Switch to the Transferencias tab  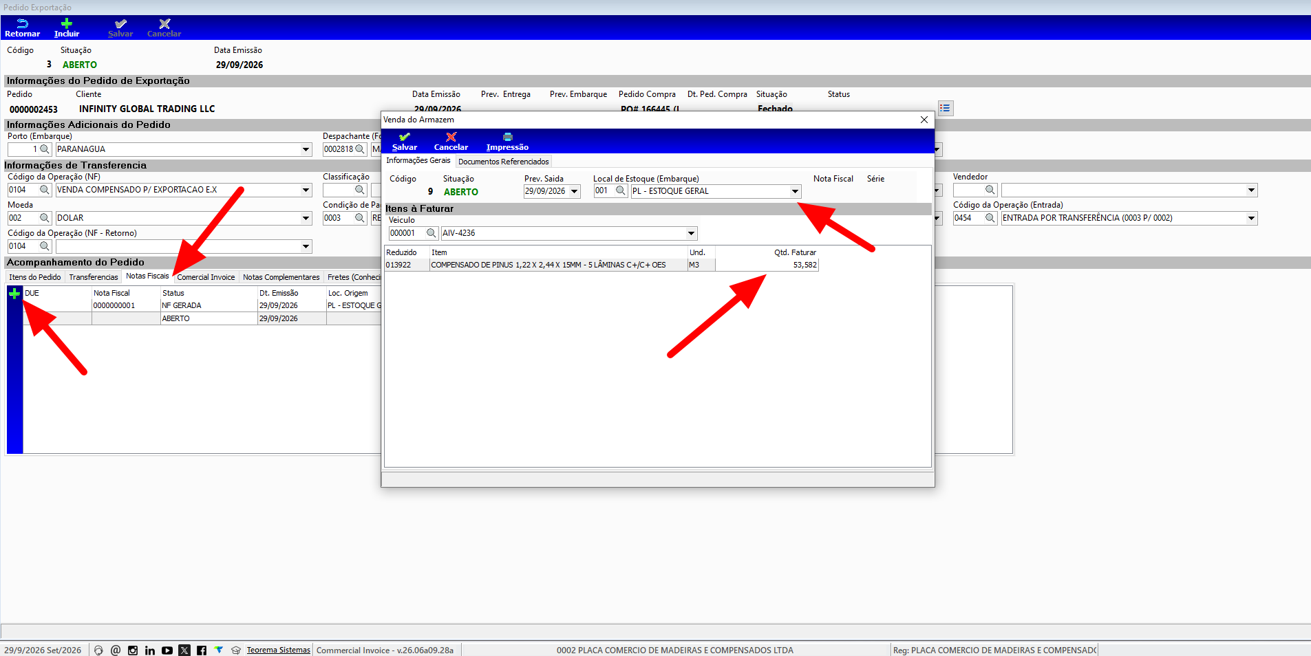coord(94,277)
